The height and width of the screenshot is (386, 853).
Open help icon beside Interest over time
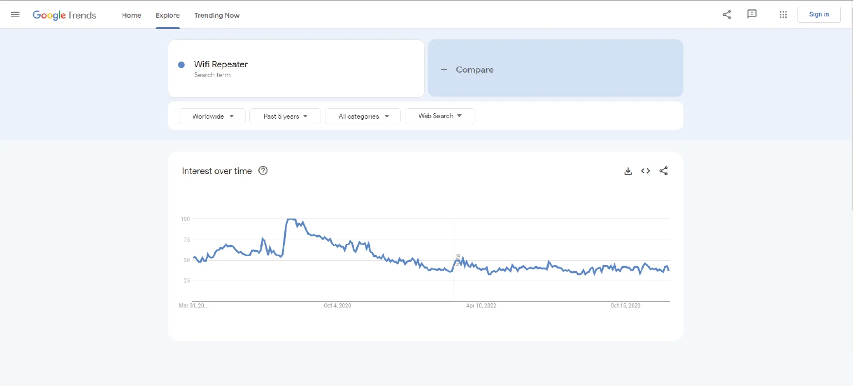point(263,171)
